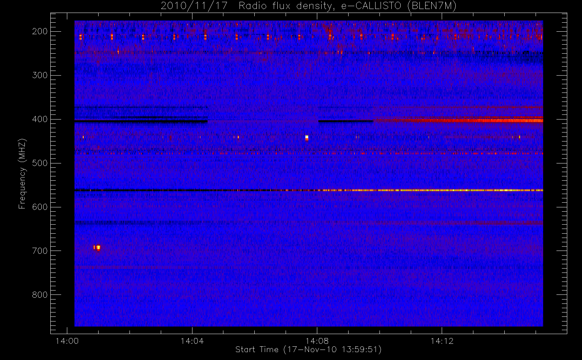Click the 14:04 time tick label

pyautogui.click(x=192, y=341)
